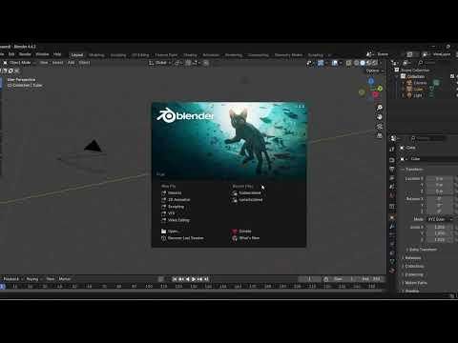Viewport: 458px width, 343px height.
Task: Select the Light object in outliner
Action: (418, 95)
